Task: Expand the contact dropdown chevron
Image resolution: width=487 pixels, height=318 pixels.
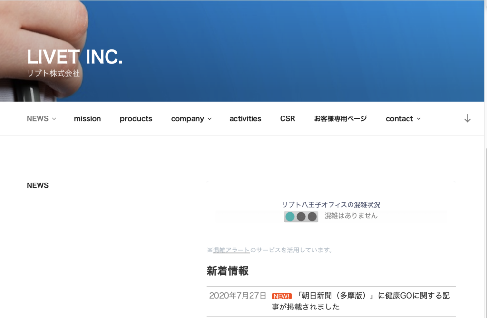Action: tap(419, 119)
